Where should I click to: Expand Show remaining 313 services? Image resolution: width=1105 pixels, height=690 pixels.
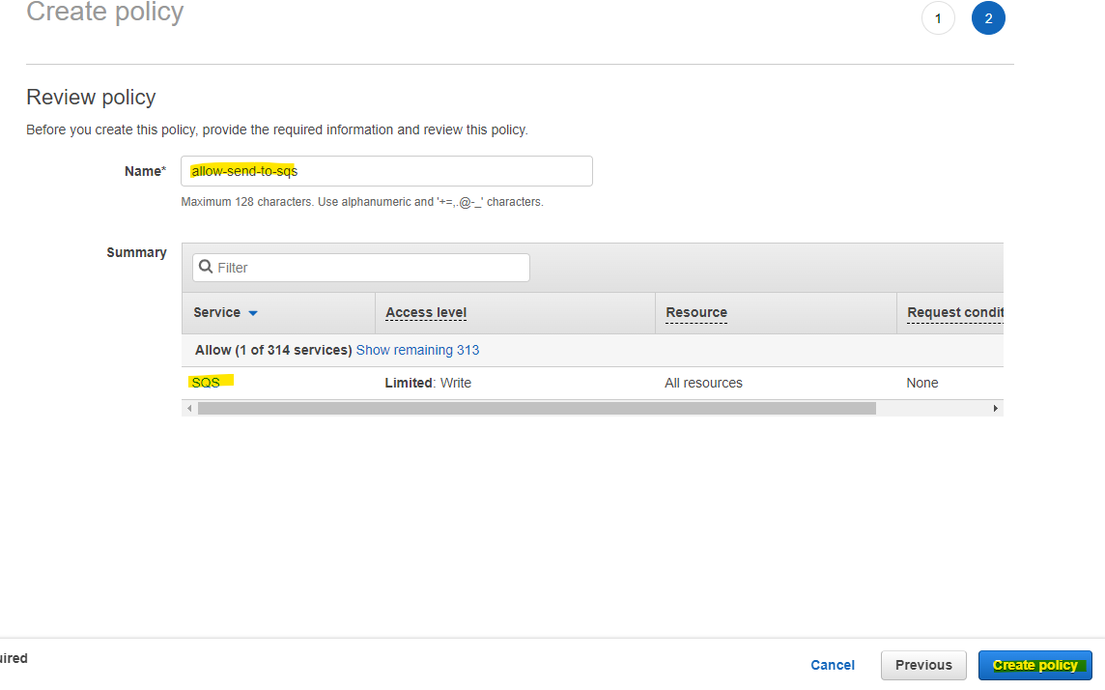(417, 350)
